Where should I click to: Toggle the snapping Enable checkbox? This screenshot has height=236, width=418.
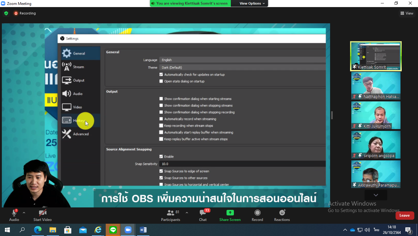[161, 157]
